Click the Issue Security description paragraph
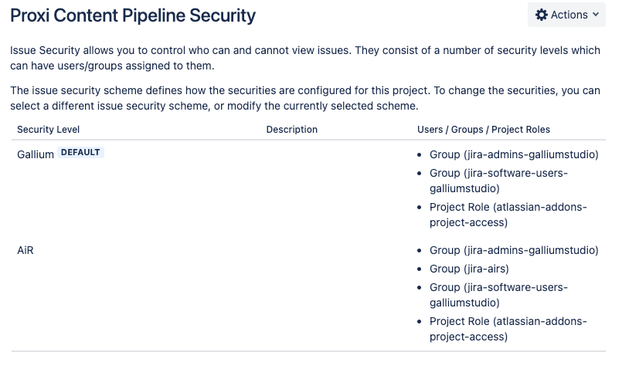Screen dimensions: 622x369 click(305, 58)
